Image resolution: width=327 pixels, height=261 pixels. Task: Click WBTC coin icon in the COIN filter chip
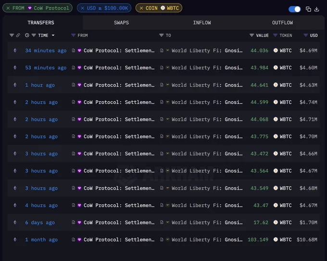click(x=163, y=8)
